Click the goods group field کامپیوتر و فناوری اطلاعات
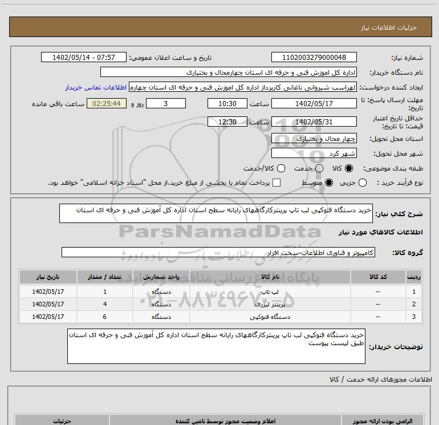Screen dimensions: 439x425 point(218,252)
